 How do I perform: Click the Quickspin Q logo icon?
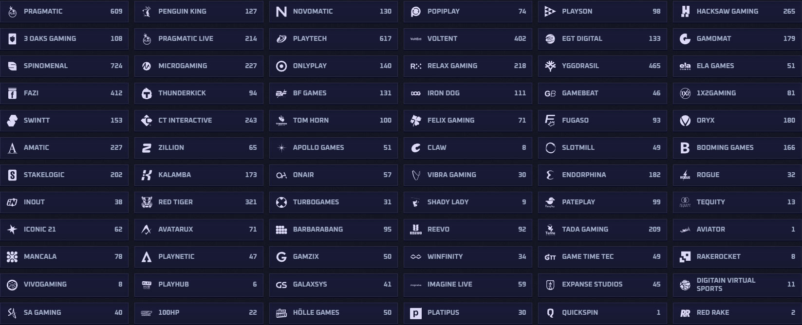(550, 313)
